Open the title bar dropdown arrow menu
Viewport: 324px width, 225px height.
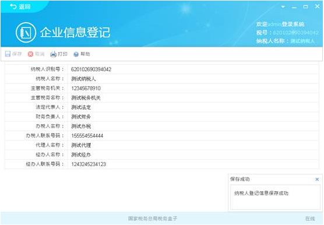click(283, 7)
